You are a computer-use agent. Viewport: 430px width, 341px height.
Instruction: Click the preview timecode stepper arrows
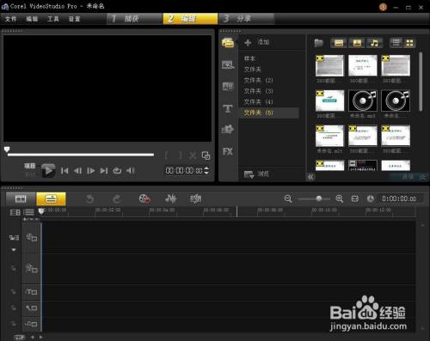coord(206,171)
